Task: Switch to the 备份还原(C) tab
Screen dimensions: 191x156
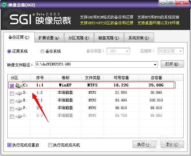Action: point(19,37)
